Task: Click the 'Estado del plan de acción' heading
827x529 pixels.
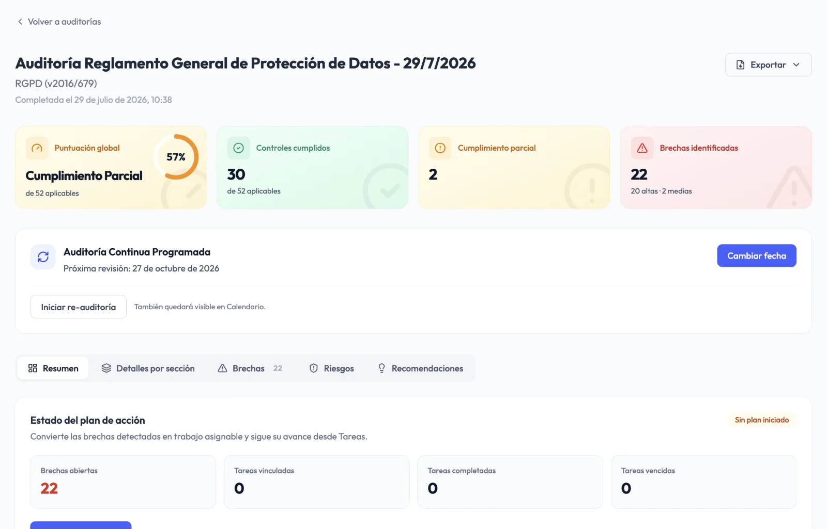Action: [x=87, y=420]
